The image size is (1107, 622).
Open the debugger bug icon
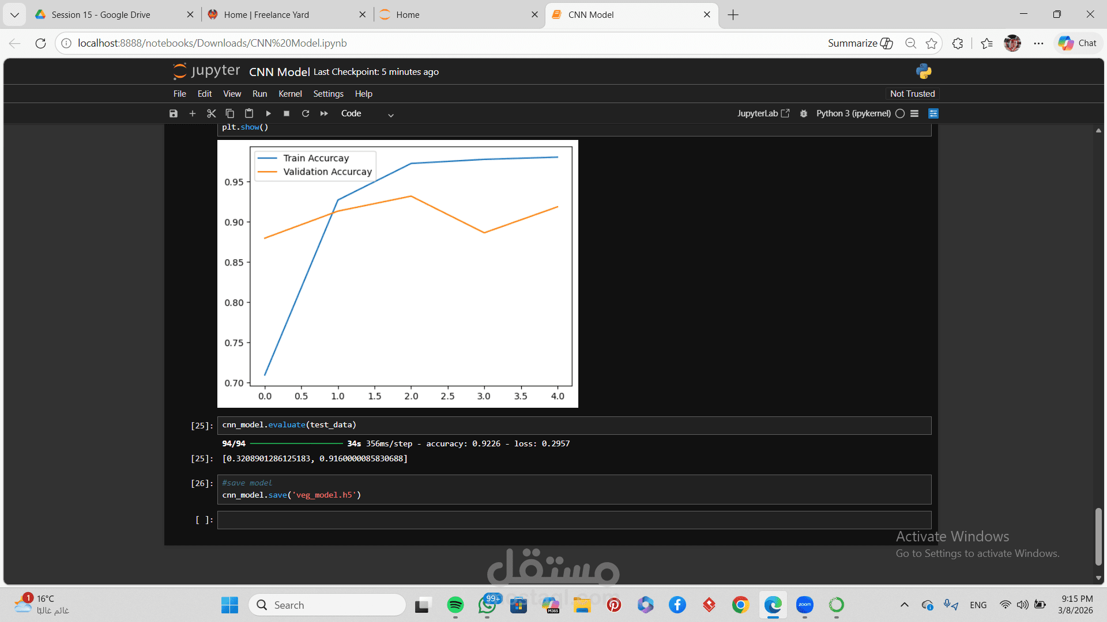[804, 113]
